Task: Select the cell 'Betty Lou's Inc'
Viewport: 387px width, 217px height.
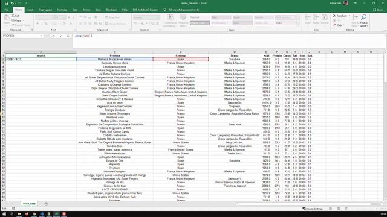Action: (x=235, y=142)
